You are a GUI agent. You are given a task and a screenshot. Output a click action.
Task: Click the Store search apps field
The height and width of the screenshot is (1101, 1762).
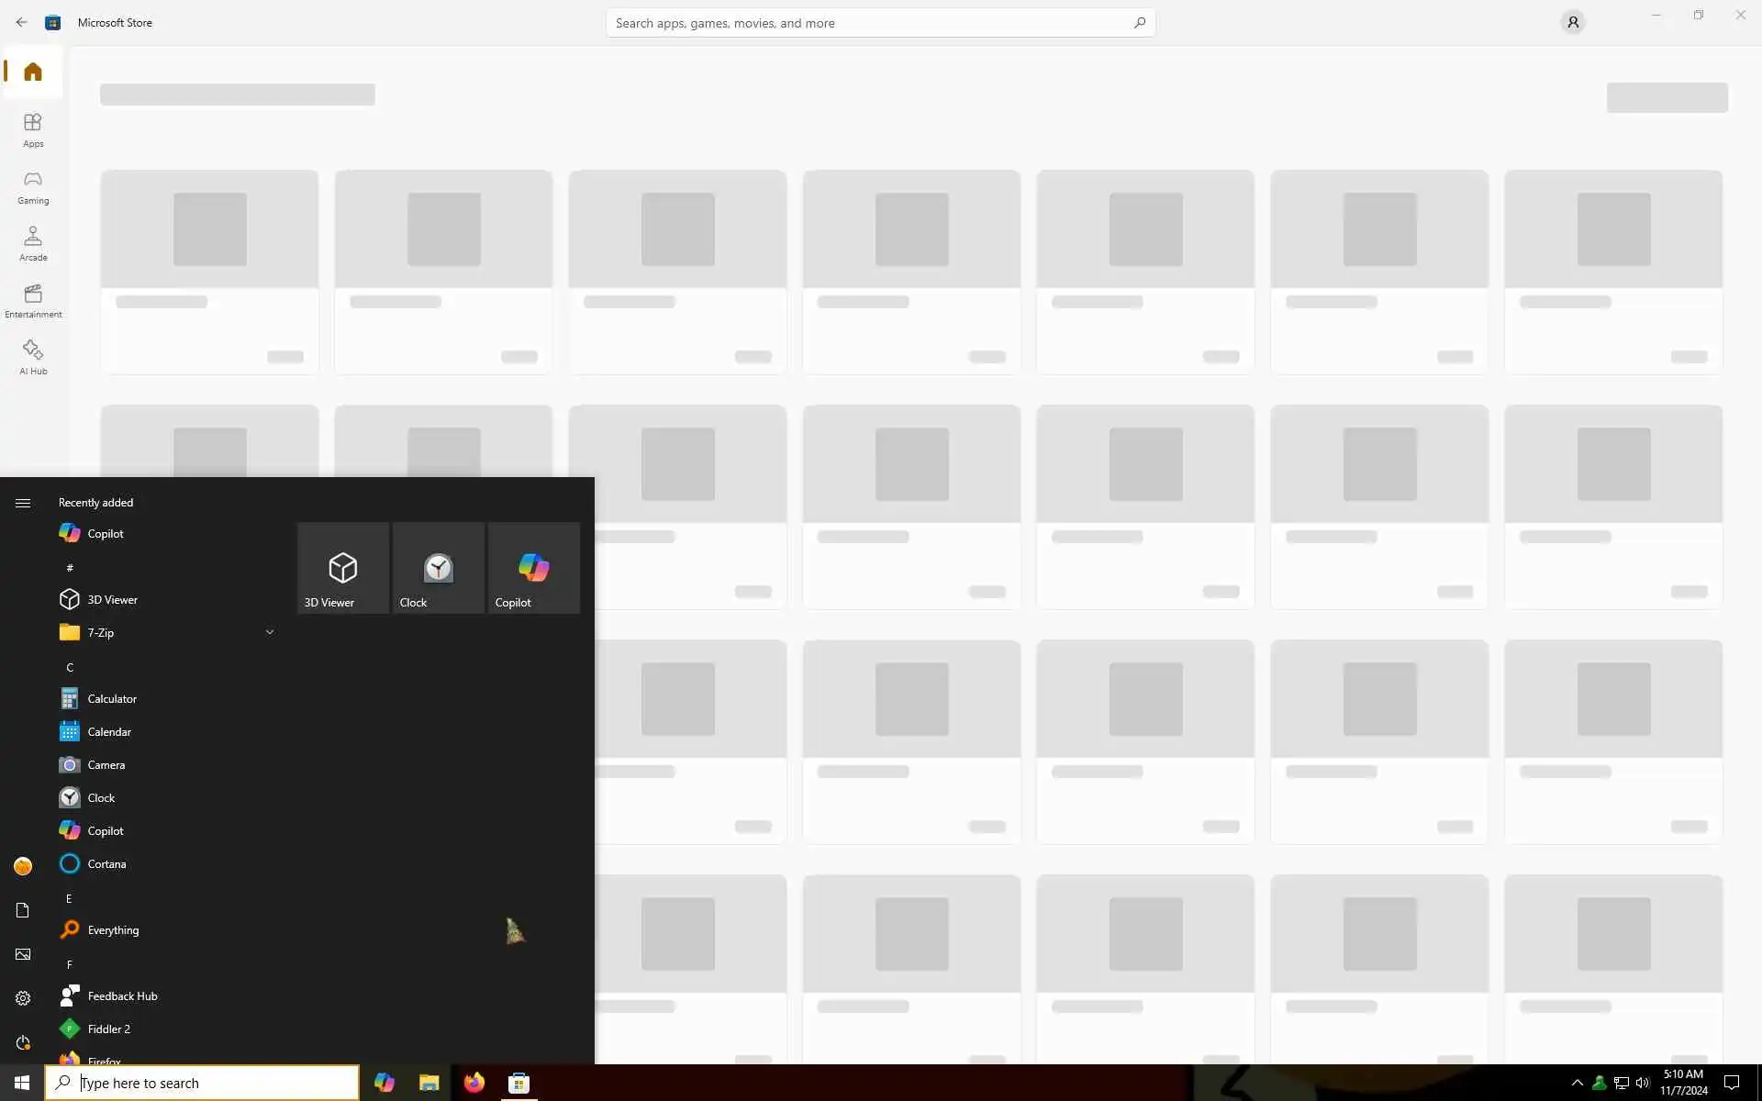[x=872, y=23]
